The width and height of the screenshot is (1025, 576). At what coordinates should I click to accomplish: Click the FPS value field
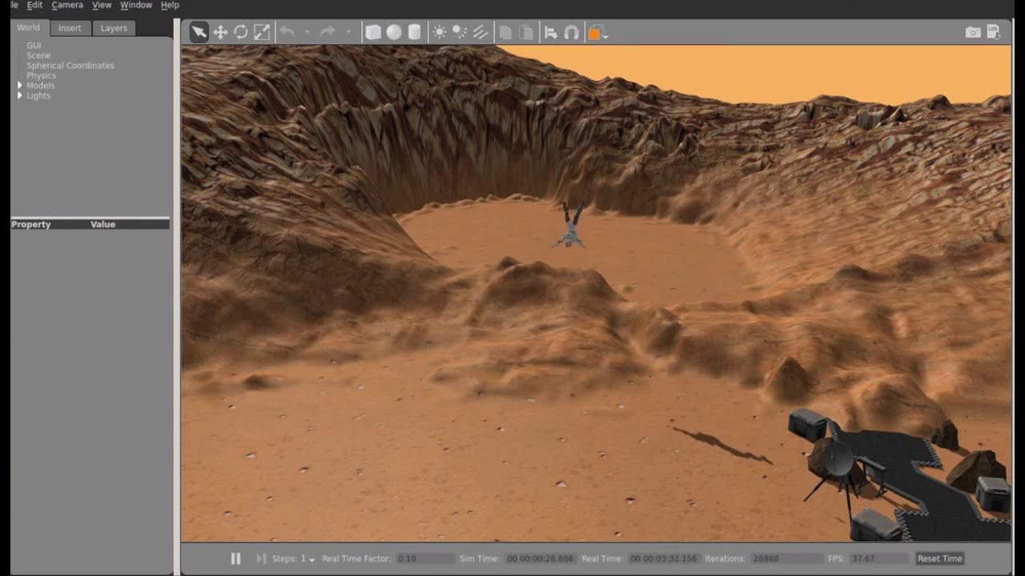(x=879, y=558)
